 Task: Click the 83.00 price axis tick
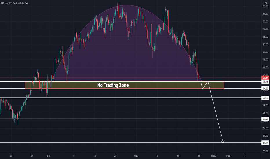click(265, 21)
